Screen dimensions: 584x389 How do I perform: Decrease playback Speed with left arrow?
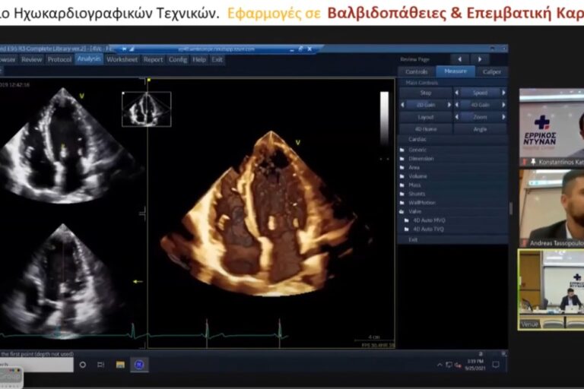(456, 93)
